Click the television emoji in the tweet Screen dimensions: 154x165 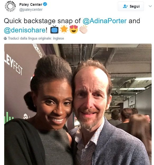[54, 30]
